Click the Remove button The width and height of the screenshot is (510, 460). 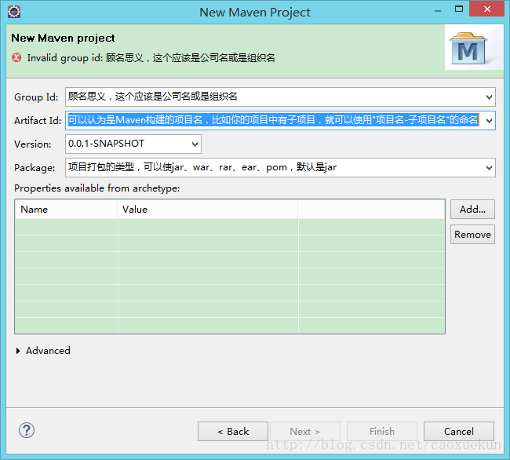click(472, 234)
